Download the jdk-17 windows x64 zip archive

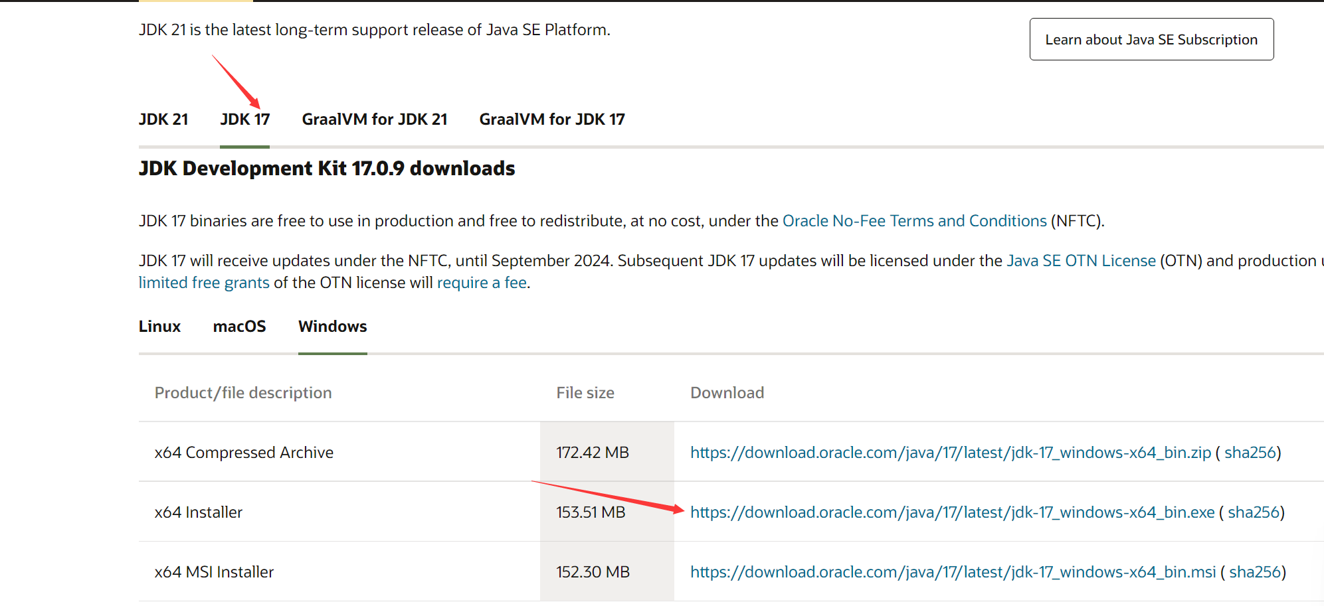951,453
